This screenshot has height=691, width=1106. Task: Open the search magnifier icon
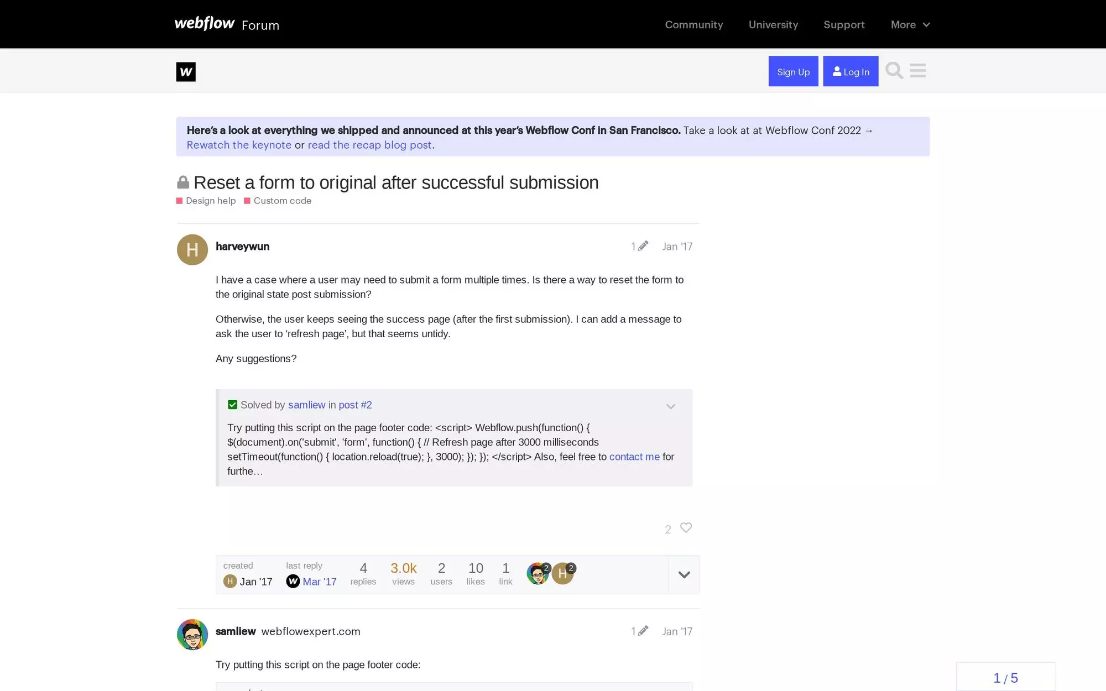point(894,71)
